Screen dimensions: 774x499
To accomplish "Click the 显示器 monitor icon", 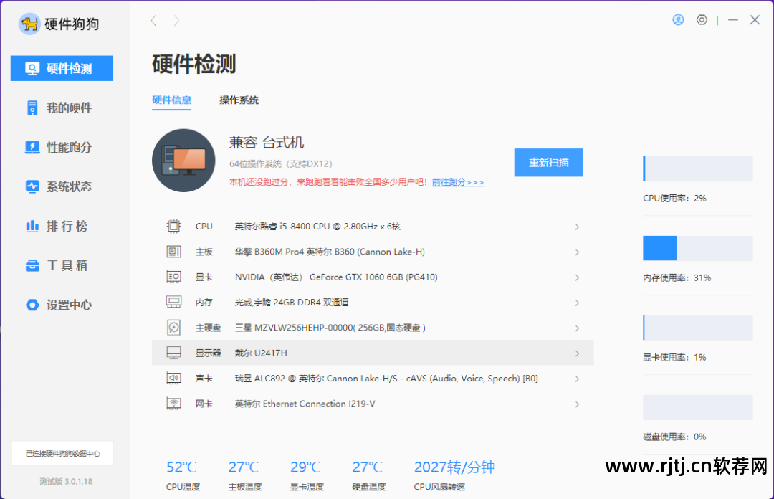I will pos(173,353).
